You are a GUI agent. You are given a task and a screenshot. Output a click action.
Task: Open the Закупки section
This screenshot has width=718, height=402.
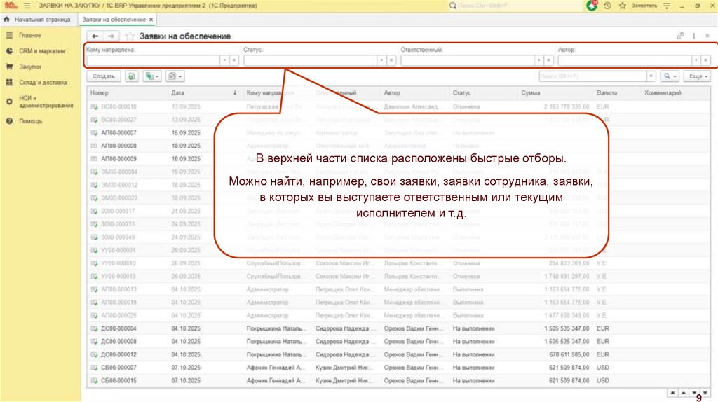coord(29,67)
